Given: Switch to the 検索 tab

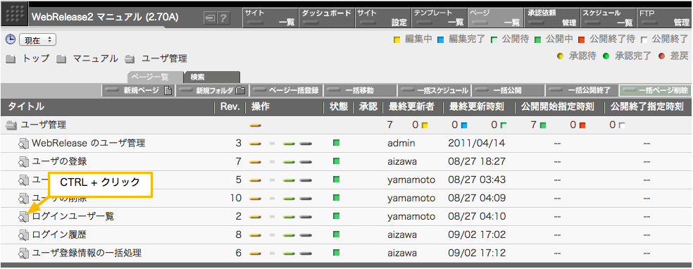Looking at the screenshot, I should [212, 77].
